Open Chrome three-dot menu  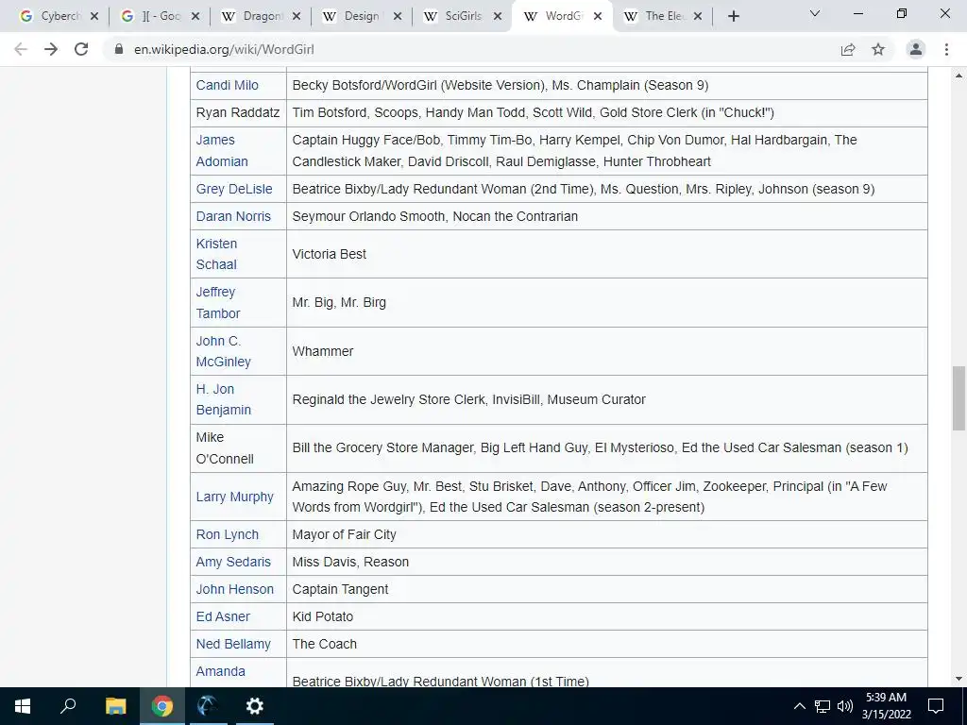pos(946,49)
